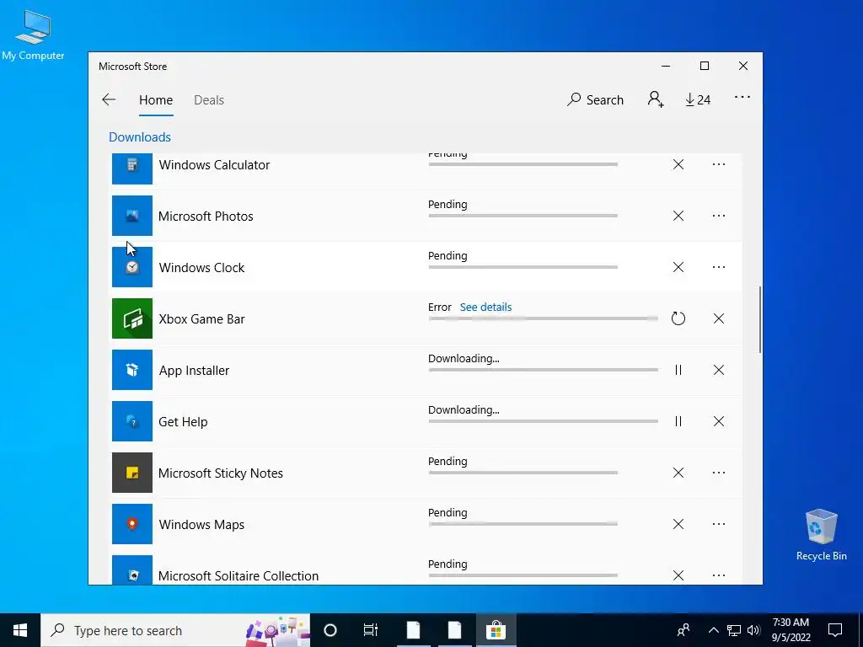Open more options for Microsoft Sticky Notes

(719, 473)
